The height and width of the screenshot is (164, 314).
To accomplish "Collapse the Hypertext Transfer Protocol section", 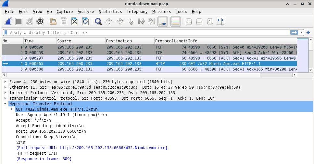I will 5,104.
